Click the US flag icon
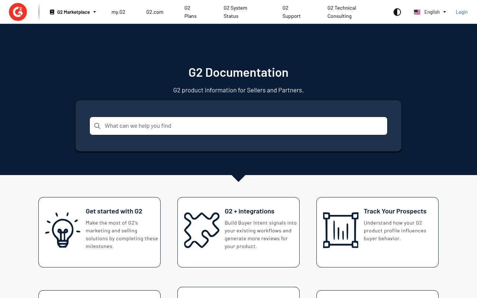The height and width of the screenshot is (298, 477). [417, 12]
